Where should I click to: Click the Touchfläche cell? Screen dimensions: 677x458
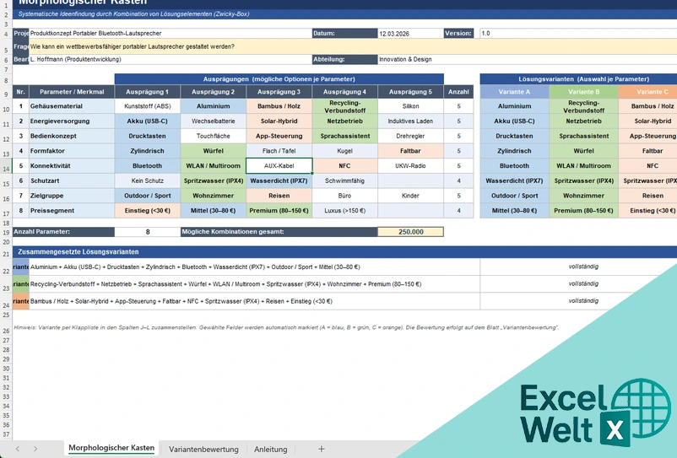coord(214,136)
